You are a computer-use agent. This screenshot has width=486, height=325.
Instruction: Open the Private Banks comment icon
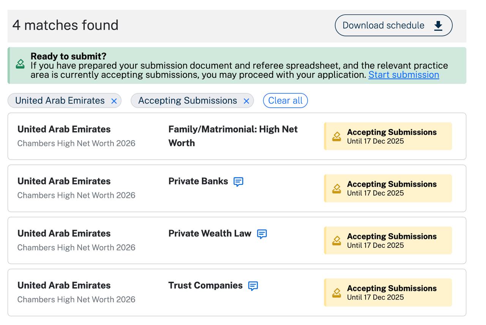(x=238, y=182)
